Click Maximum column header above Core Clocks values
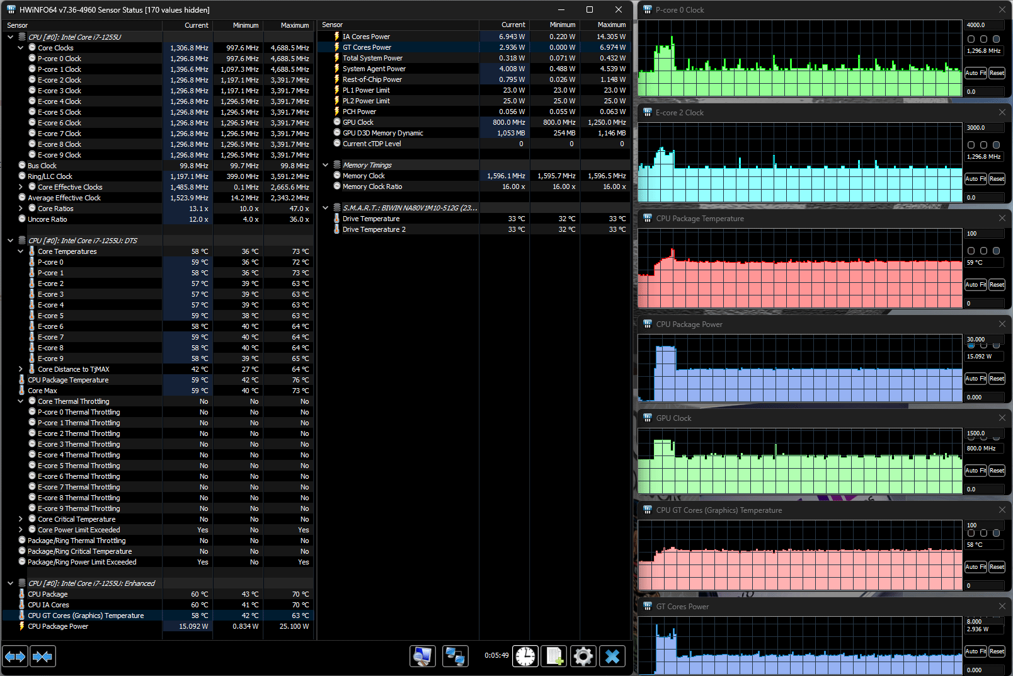Screen dimensions: 1013x676 coord(289,25)
